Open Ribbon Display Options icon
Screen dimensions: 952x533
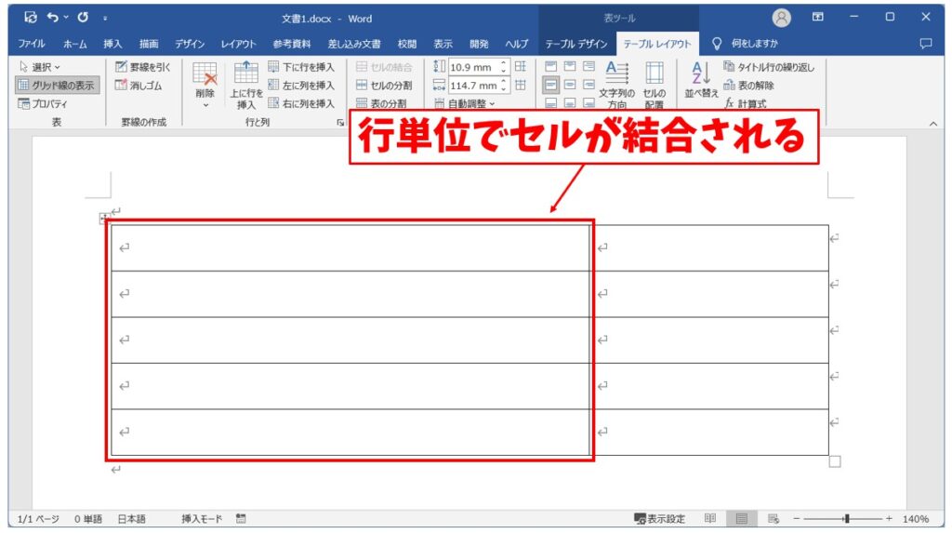818,17
